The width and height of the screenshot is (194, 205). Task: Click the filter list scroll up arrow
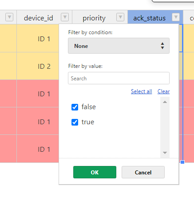[165, 102]
